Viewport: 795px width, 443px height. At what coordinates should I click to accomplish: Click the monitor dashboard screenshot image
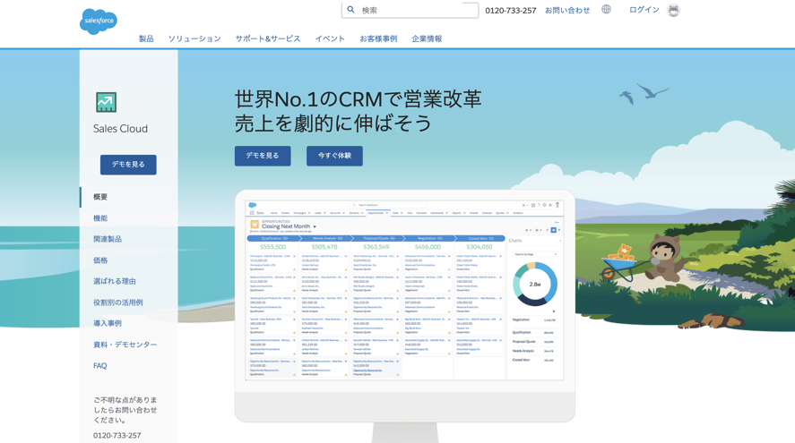[404, 290]
